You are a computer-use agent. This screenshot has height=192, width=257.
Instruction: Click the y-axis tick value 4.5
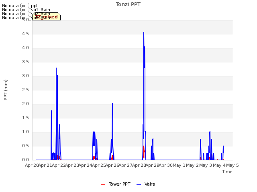click(25, 34)
